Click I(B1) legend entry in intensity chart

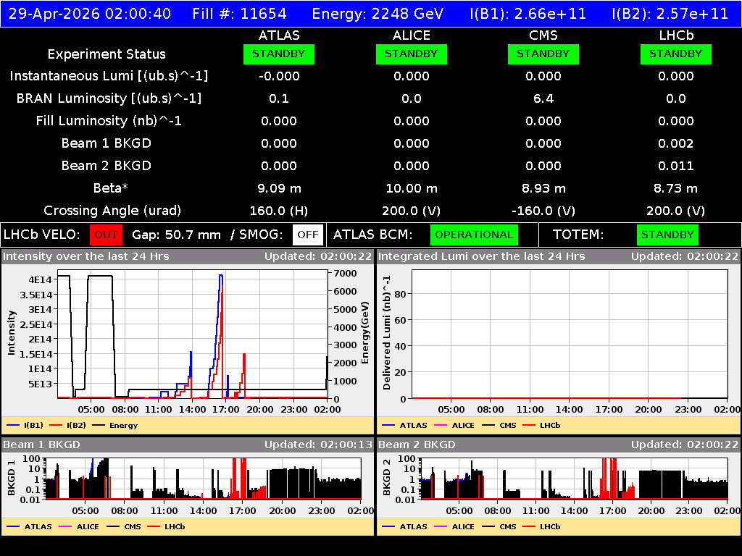click(x=25, y=426)
